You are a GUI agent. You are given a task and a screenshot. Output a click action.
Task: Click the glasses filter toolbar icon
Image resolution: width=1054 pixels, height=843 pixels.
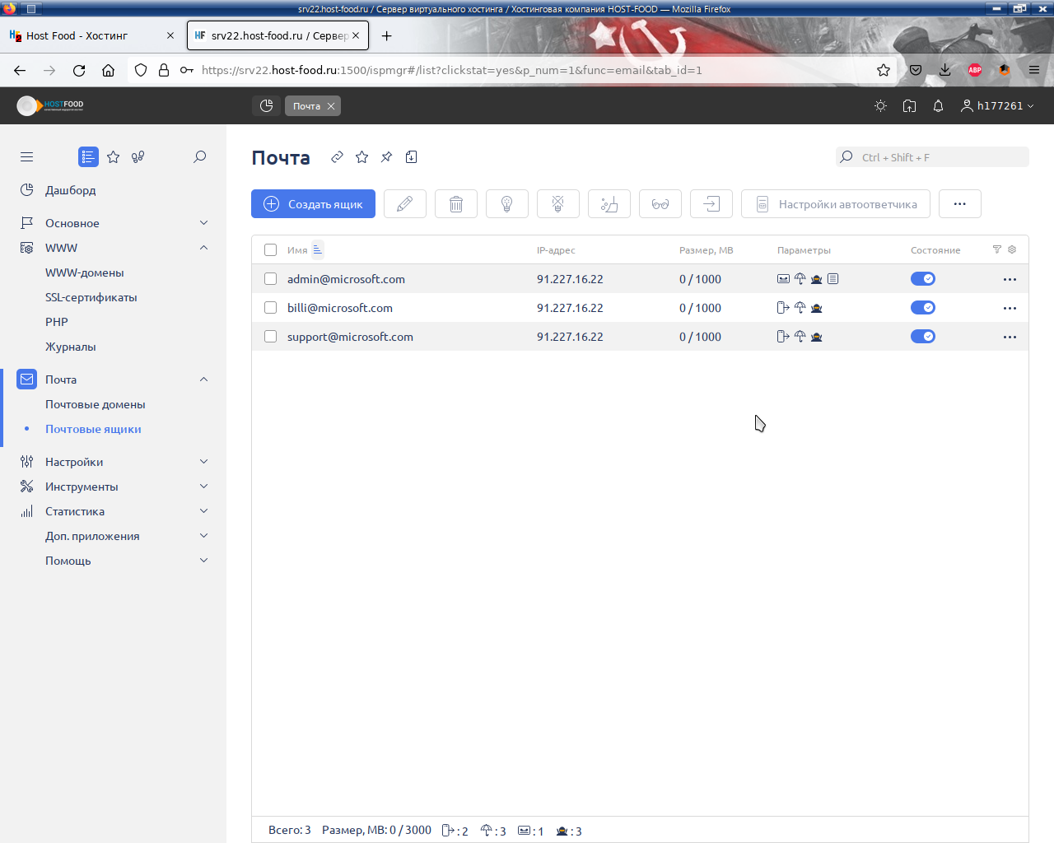pyautogui.click(x=660, y=204)
